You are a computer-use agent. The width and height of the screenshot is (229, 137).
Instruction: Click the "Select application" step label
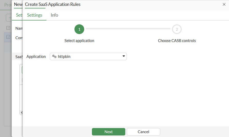pyautogui.click(x=79, y=41)
